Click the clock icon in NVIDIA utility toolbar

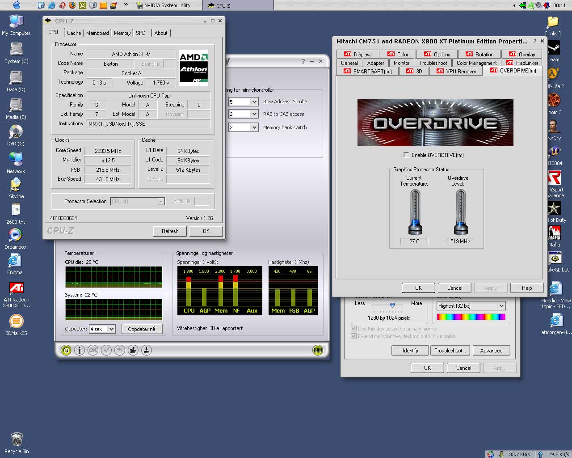click(x=66, y=350)
